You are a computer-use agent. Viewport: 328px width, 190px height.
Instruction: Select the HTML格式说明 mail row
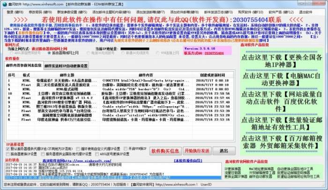pyautogui.click(x=120, y=89)
